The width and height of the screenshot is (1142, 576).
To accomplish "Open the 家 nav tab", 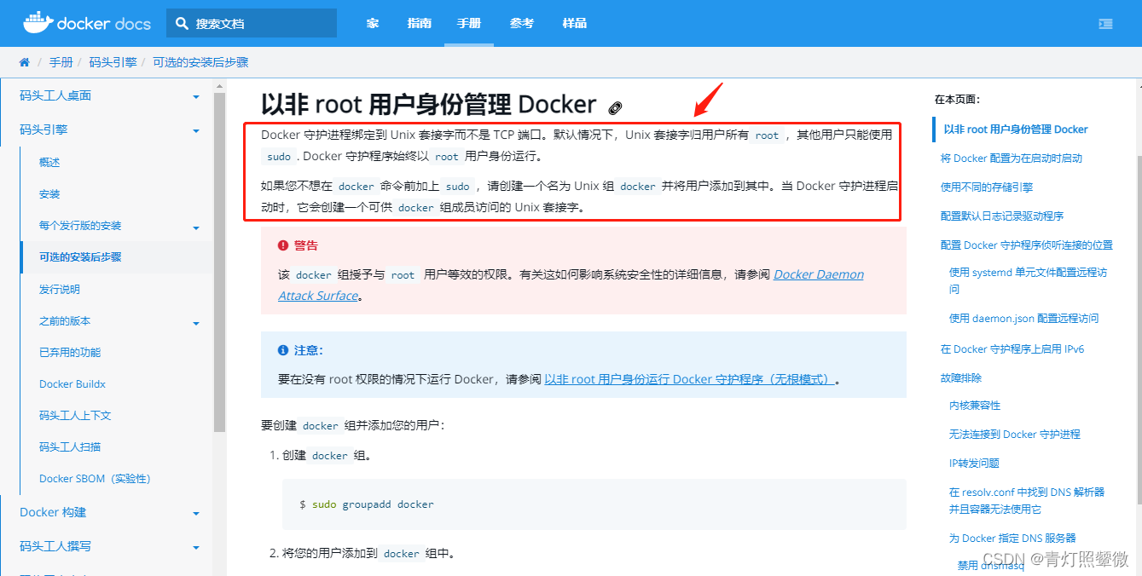I will (373, 23).
